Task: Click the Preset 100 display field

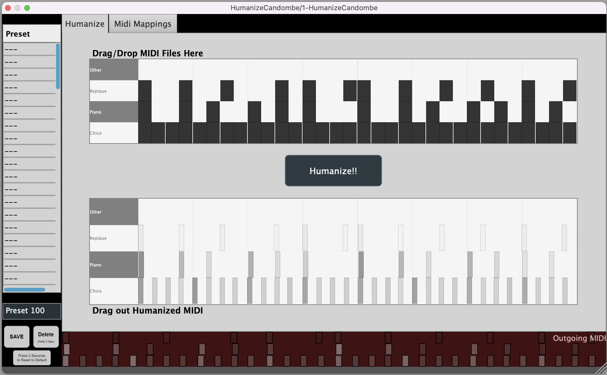Action: pyautogui.click(x=32, y=311)
